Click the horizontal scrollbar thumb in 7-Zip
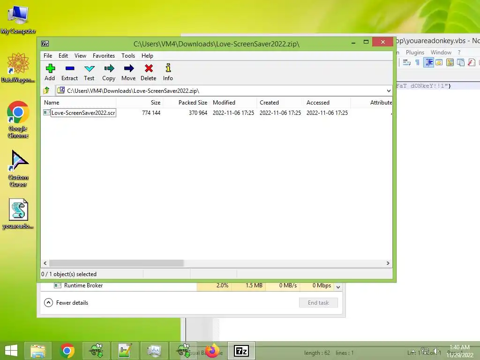 [116, 263]
